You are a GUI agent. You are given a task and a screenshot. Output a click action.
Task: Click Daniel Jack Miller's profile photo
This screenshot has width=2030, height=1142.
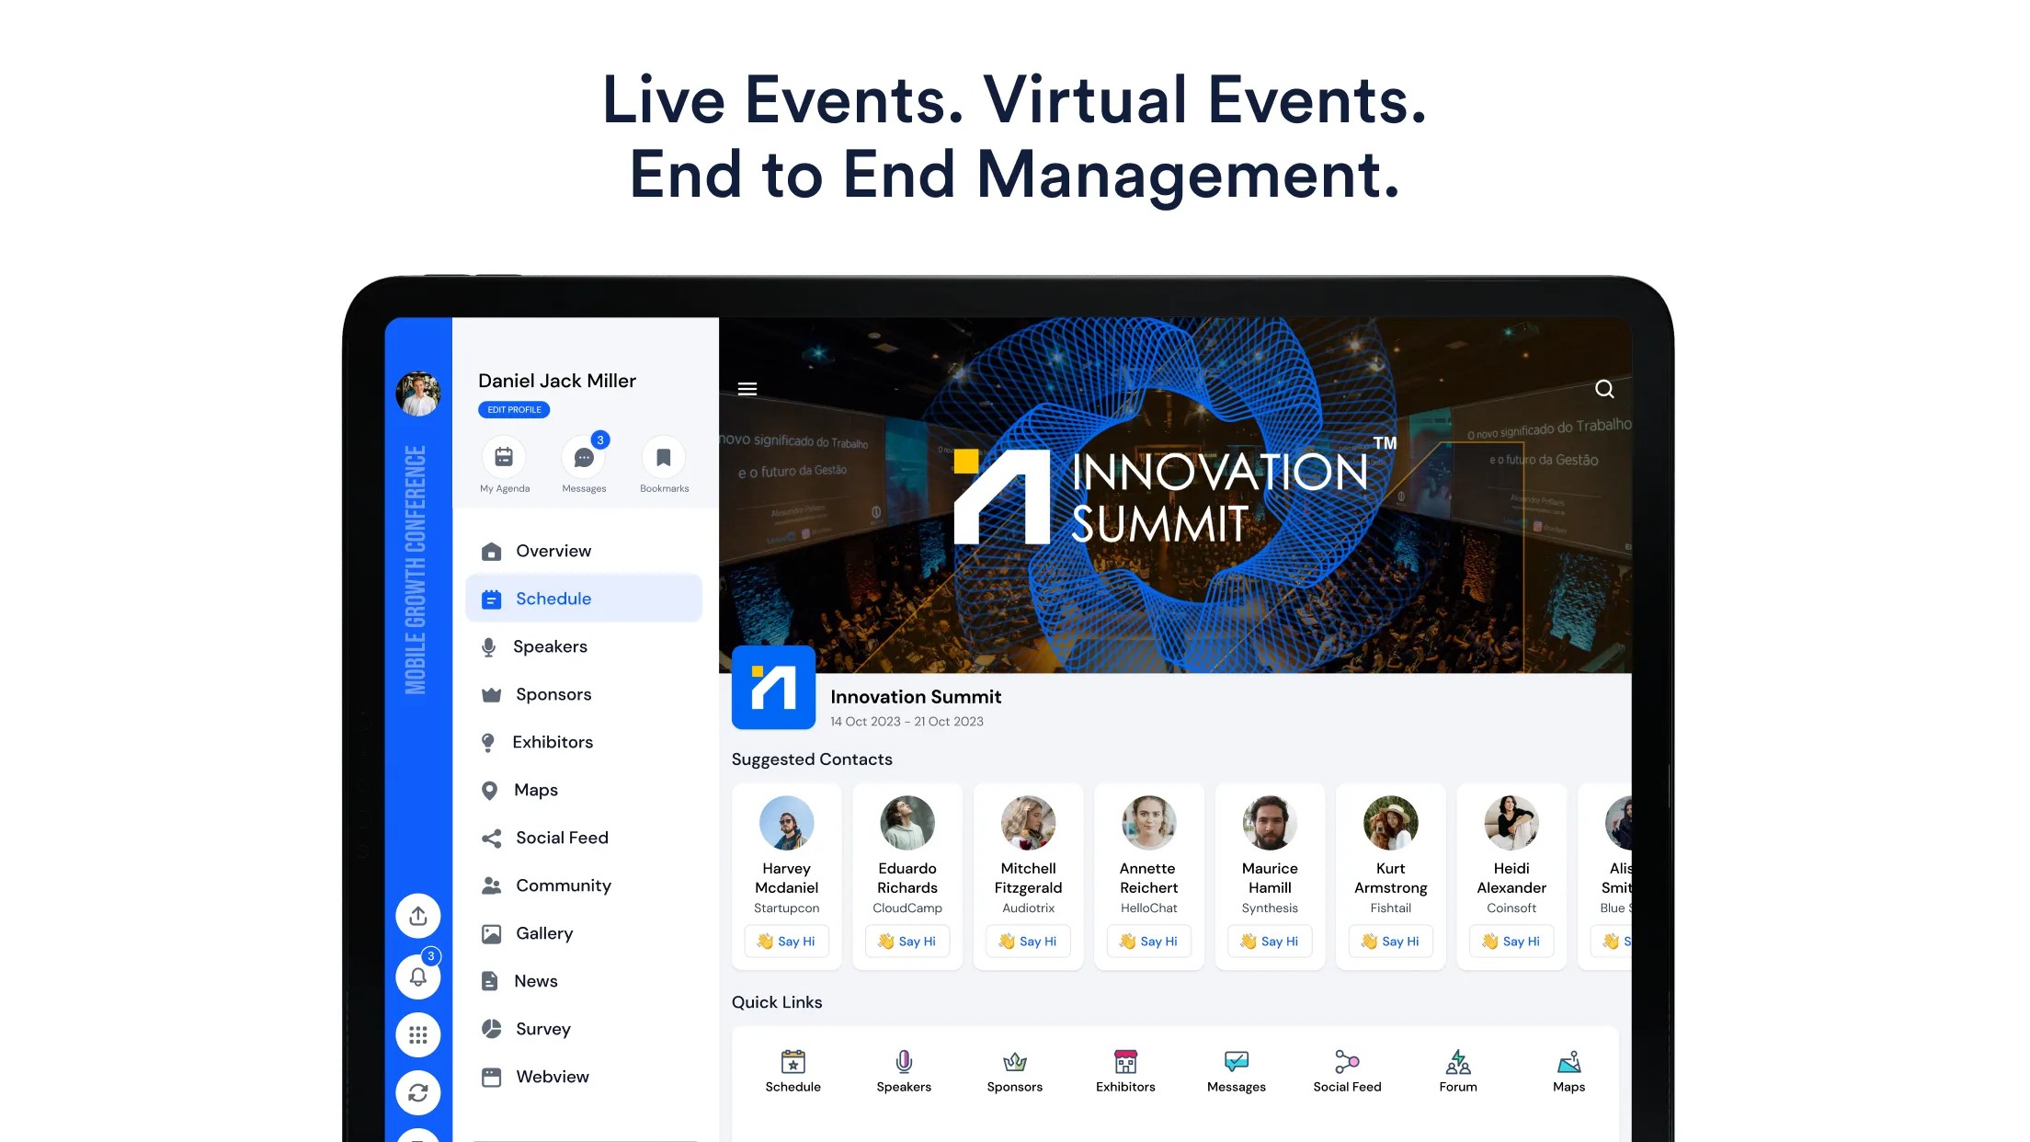[x=418, y=394]
